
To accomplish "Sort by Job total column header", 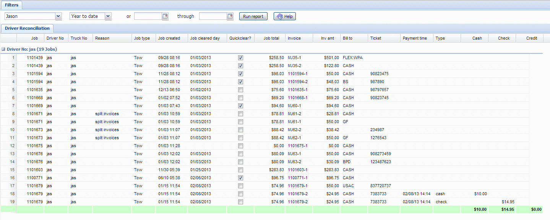I will [x=271, y=38].
